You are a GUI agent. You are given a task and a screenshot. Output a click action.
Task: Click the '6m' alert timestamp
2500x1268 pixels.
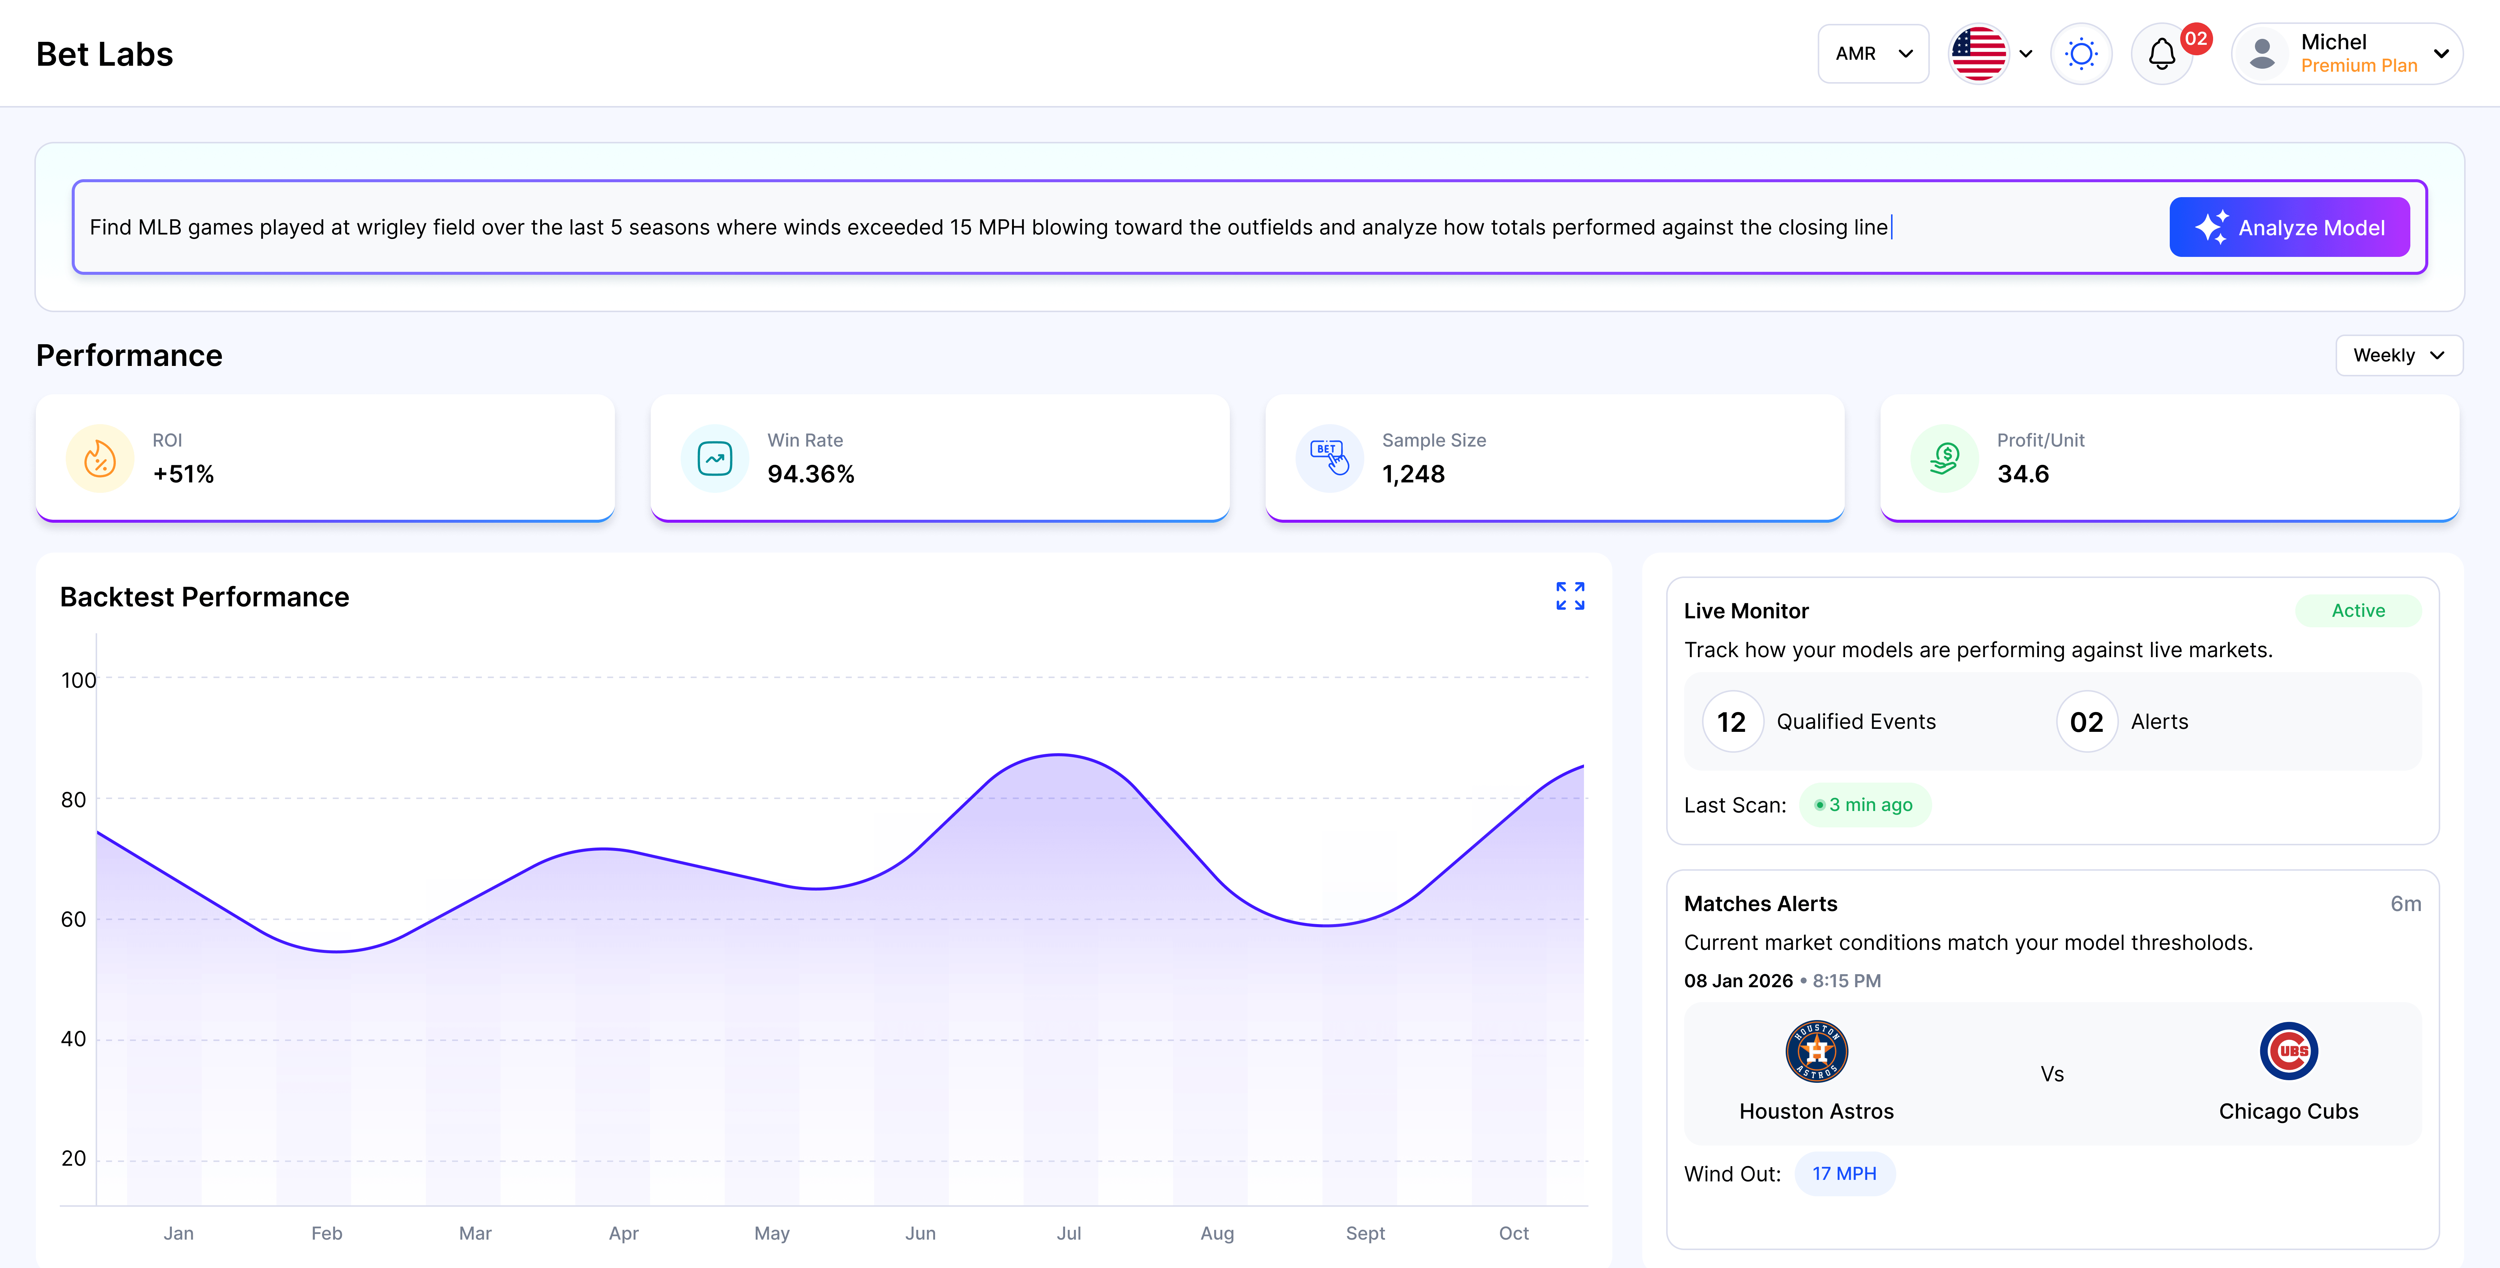2406,904
